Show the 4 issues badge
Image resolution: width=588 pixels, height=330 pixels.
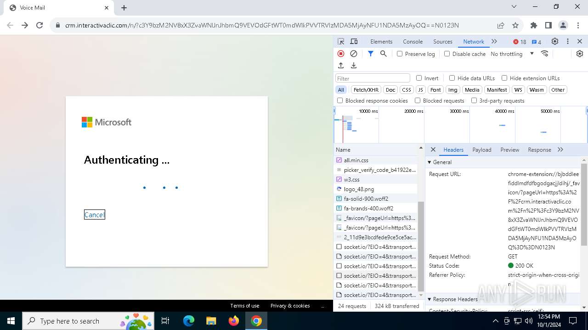537,42
